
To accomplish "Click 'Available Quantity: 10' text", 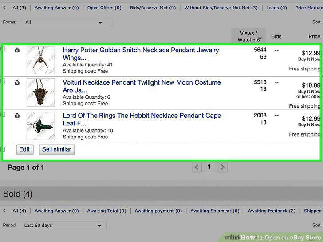I will 88,130.
